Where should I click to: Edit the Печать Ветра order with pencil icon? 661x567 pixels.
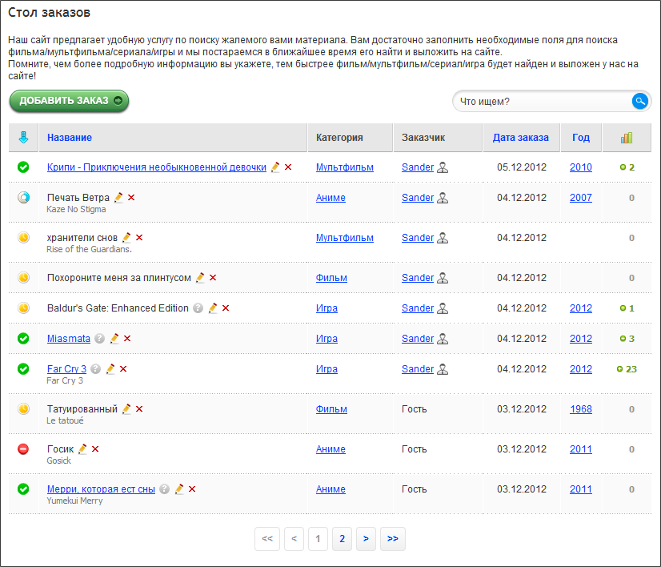pyautogui.click(x=118, y=198)
